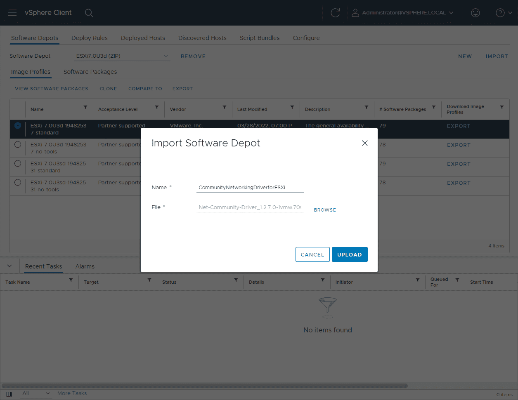Filter the Last Modified column
The image size is (518, 400).
(x=292, y=107)
